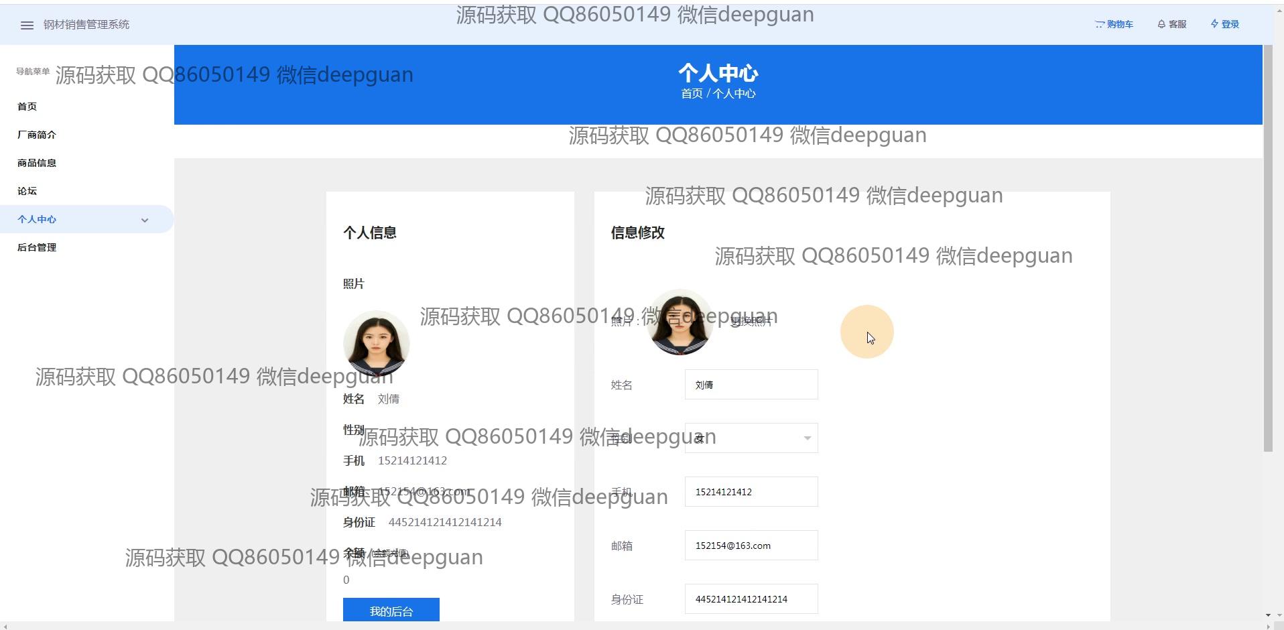
Task: Expand the 个人中心 sidebar chevron
Action: pyautogui.click(x=145, y=220)
